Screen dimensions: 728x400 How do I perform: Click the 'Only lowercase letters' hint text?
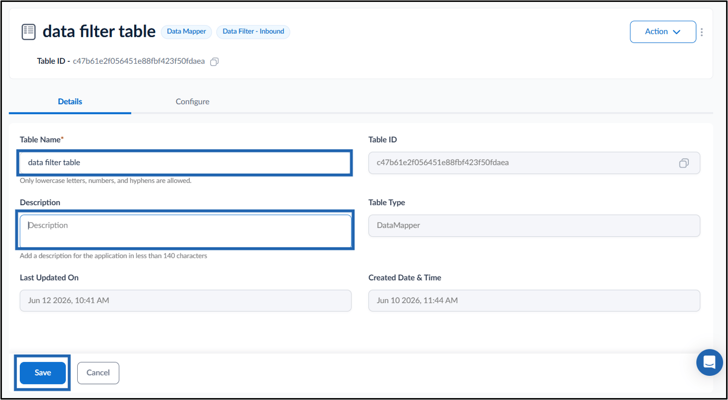(105, 181)
